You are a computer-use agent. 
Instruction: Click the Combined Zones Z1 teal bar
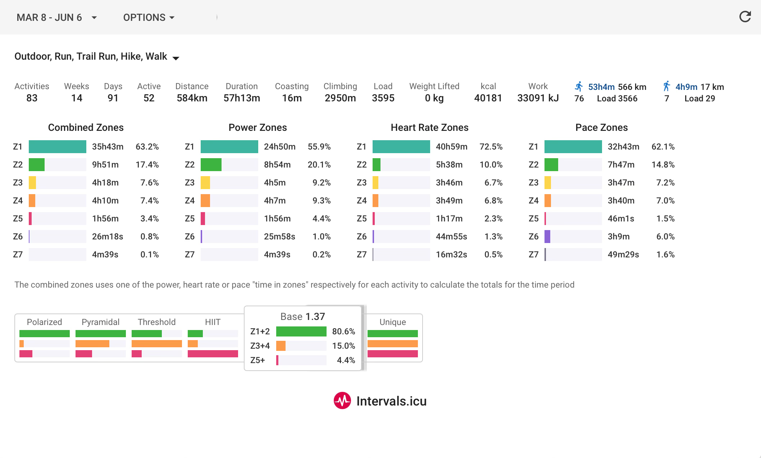click(x=57, y=147)
